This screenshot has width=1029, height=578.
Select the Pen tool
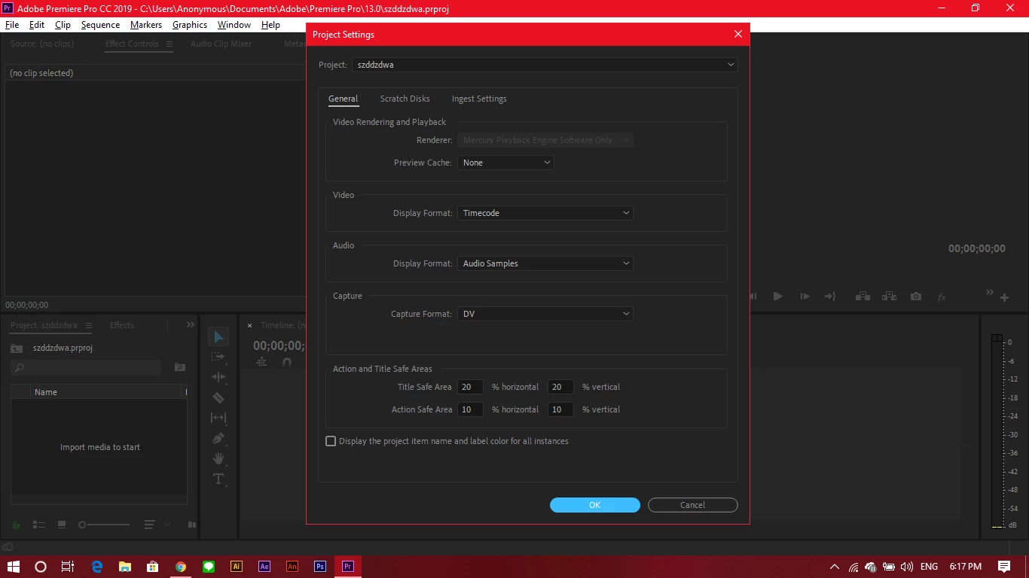(x=218, y=438)
